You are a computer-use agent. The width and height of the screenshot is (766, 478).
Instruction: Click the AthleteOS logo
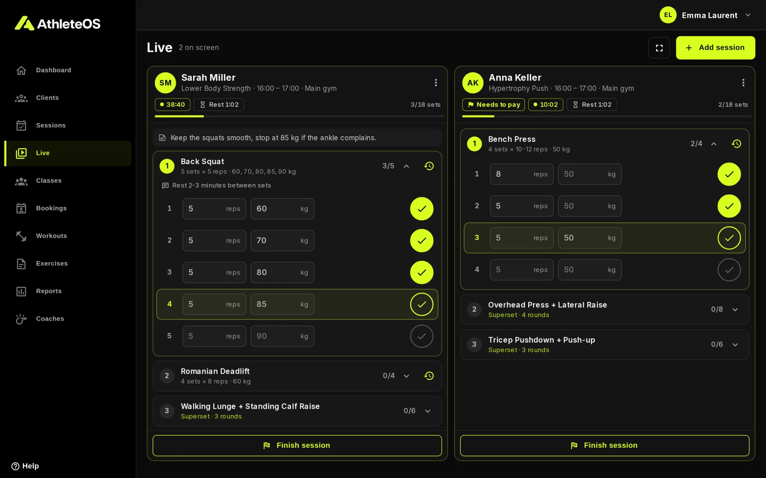pyautogui.click(x=58, y=24)
